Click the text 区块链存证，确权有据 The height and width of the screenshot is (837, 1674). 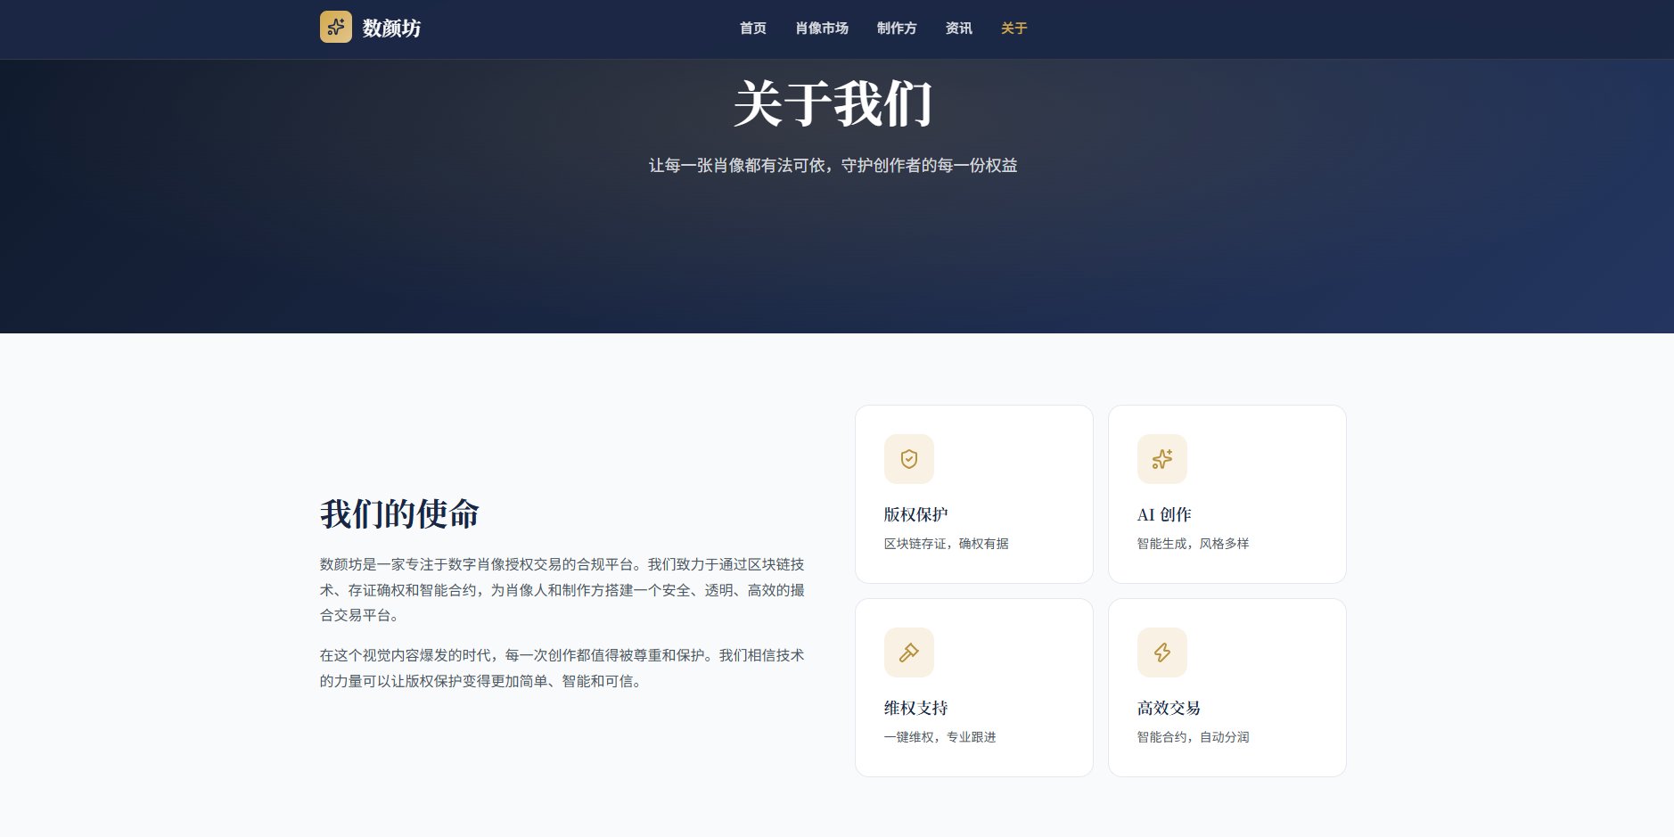[947, 544]
